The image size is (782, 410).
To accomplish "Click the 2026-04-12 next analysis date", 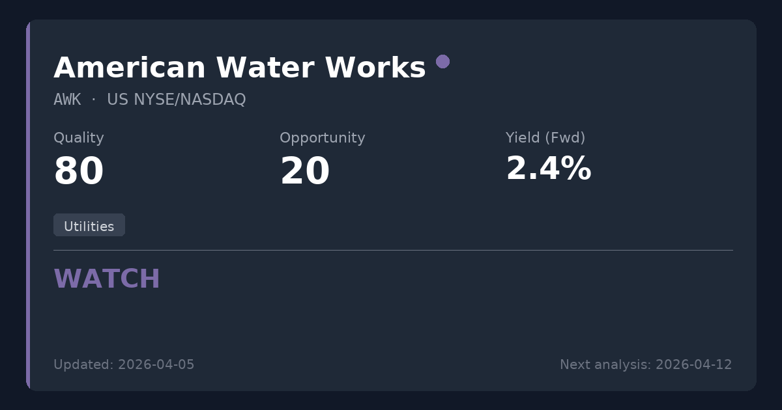I will (693, 364).
